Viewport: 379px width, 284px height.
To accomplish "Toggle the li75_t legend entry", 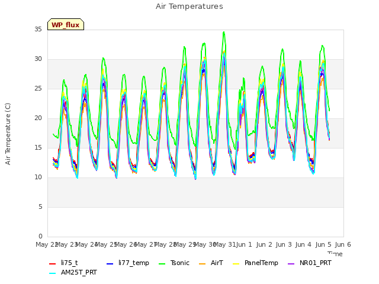I will [x=63, y=263].
